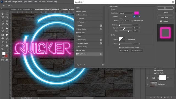
Task: Open the File menu
Action: point(5,2)
